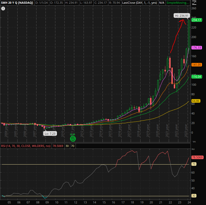Click the 2018 year vertical marker text
The width and height of the screenshot is (206, 205).
[138, 130]
